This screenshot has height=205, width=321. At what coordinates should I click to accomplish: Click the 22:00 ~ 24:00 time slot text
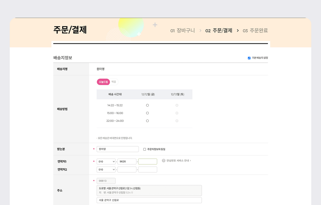click(115, 121)
